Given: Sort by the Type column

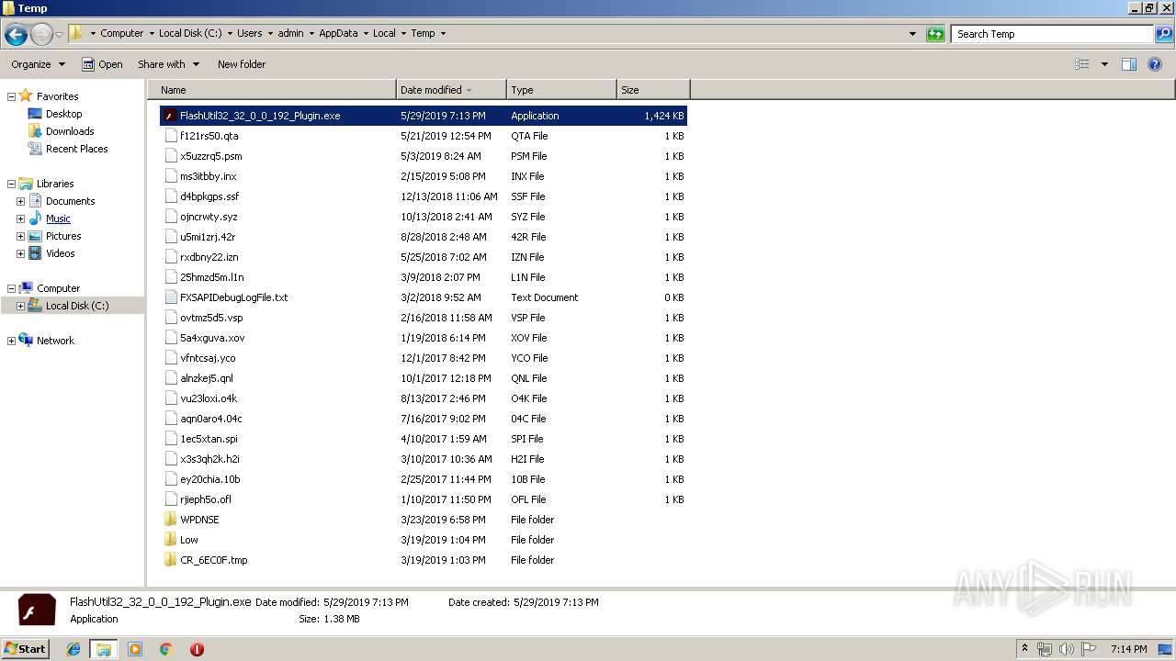Looking at the screenshot, I should 561,90.
